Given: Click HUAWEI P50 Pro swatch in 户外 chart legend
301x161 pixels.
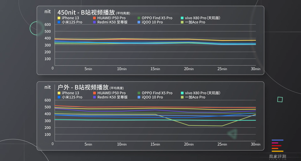Looking at the screenshot, I should pyautogui.click(x=94, y=93).
